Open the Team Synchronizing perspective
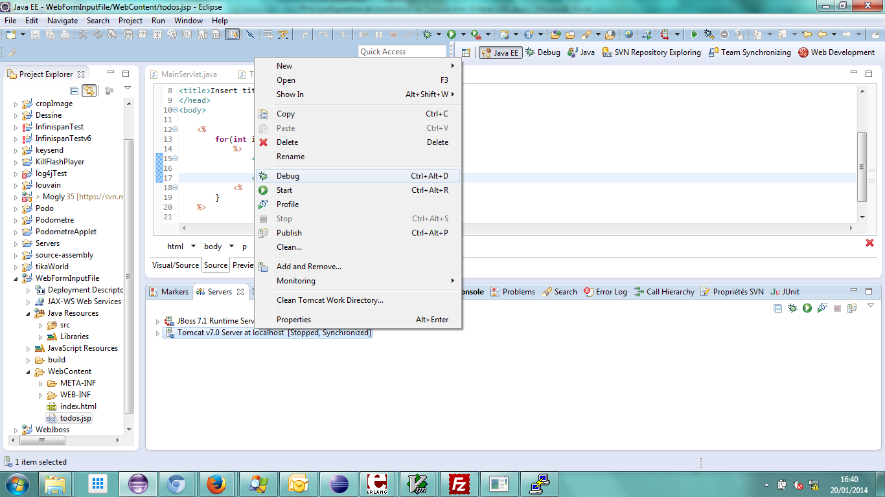Viewport: 885px width, 497px height. [750, 52]
